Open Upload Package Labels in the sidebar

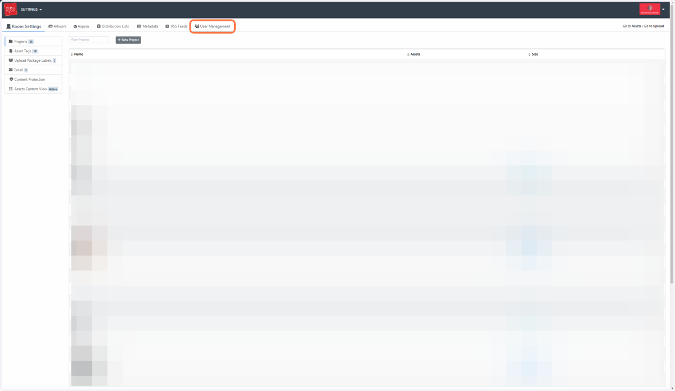point(33,61)
